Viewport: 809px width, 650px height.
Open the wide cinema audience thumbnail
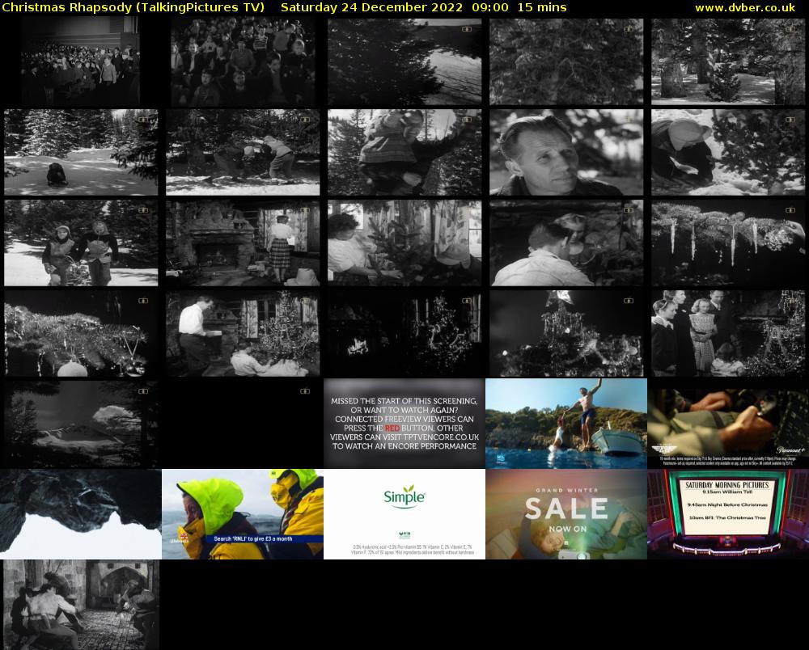pos(80,61)
